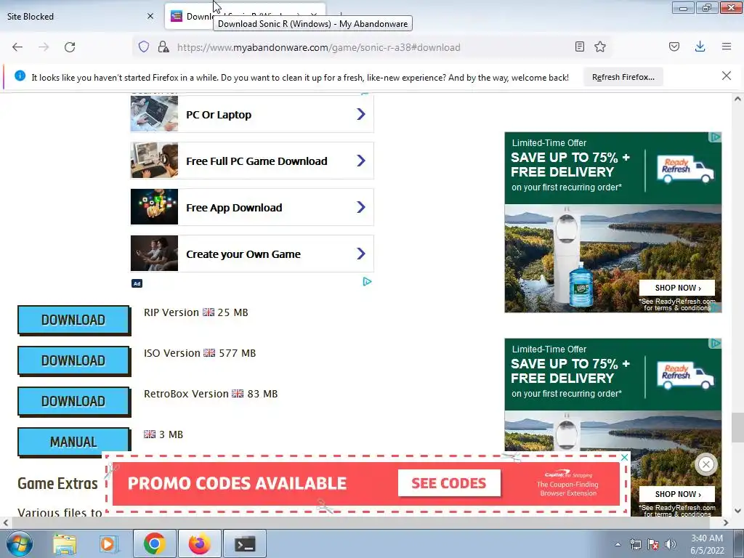Open the Free App Download ad link

pos(252,207)
